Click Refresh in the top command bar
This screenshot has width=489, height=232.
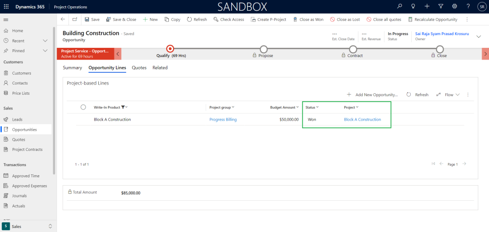tap(197, 20)
